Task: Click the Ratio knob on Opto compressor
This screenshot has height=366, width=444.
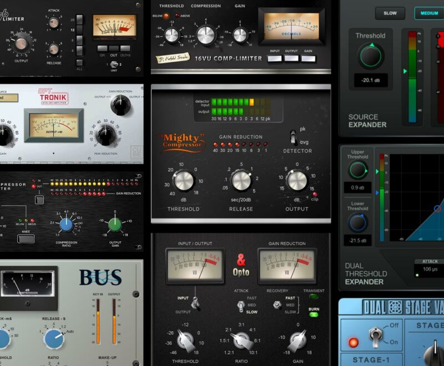Action: coord(241,339)
